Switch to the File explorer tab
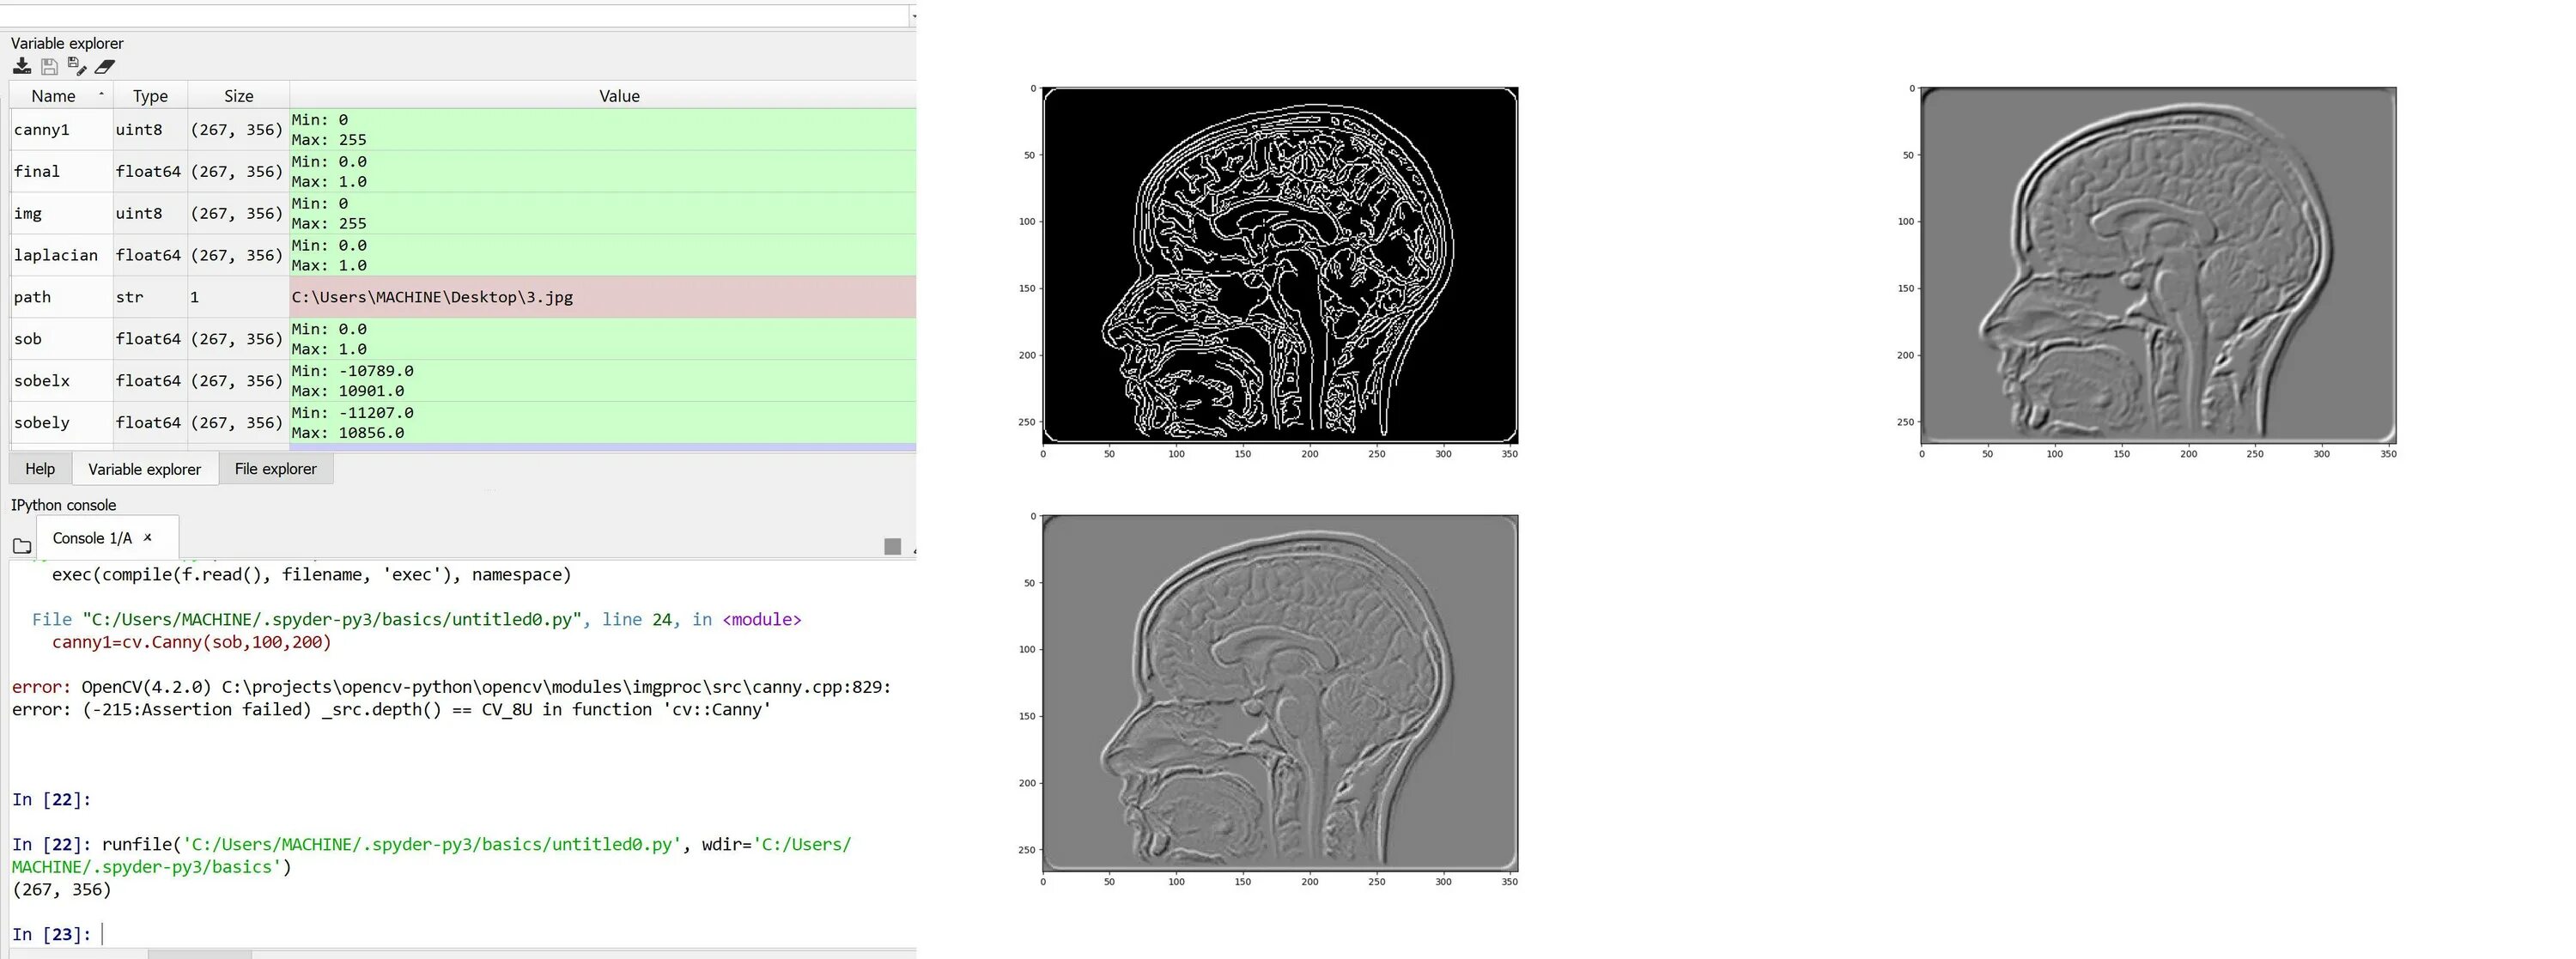 (275, 469)
